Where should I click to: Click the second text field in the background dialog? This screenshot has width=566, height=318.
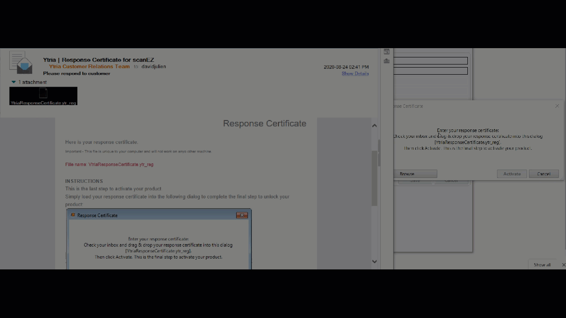tap(431, 71)
